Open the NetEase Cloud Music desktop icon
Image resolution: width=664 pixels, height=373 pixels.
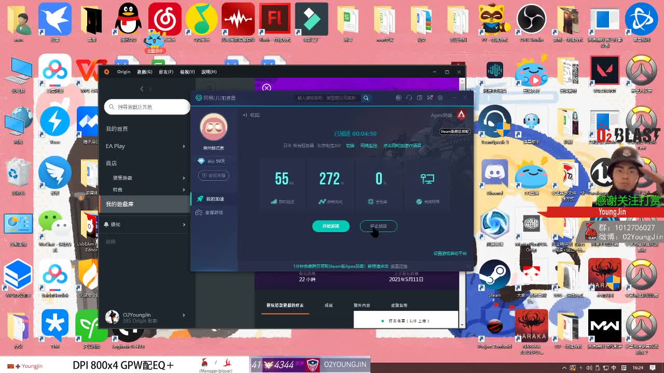click(x=164, y=22)
